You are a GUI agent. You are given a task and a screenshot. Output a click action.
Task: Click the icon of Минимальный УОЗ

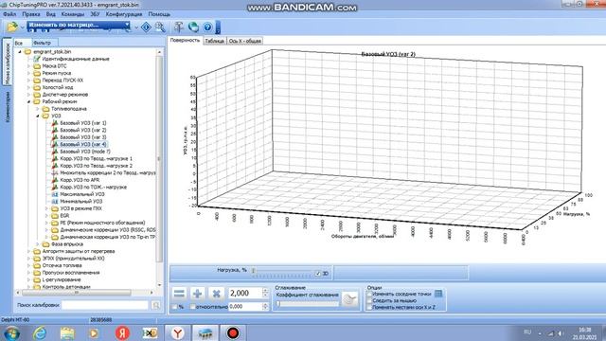(x=55, y=201)
